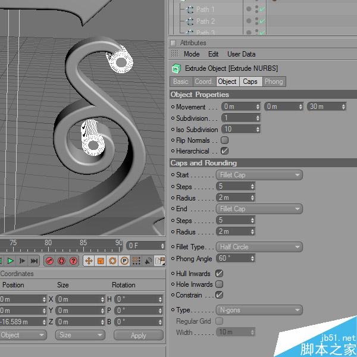The image size is (357, 357).
Task: Toggle scale keyframe recording (orange box icon)
Action: 101,261
